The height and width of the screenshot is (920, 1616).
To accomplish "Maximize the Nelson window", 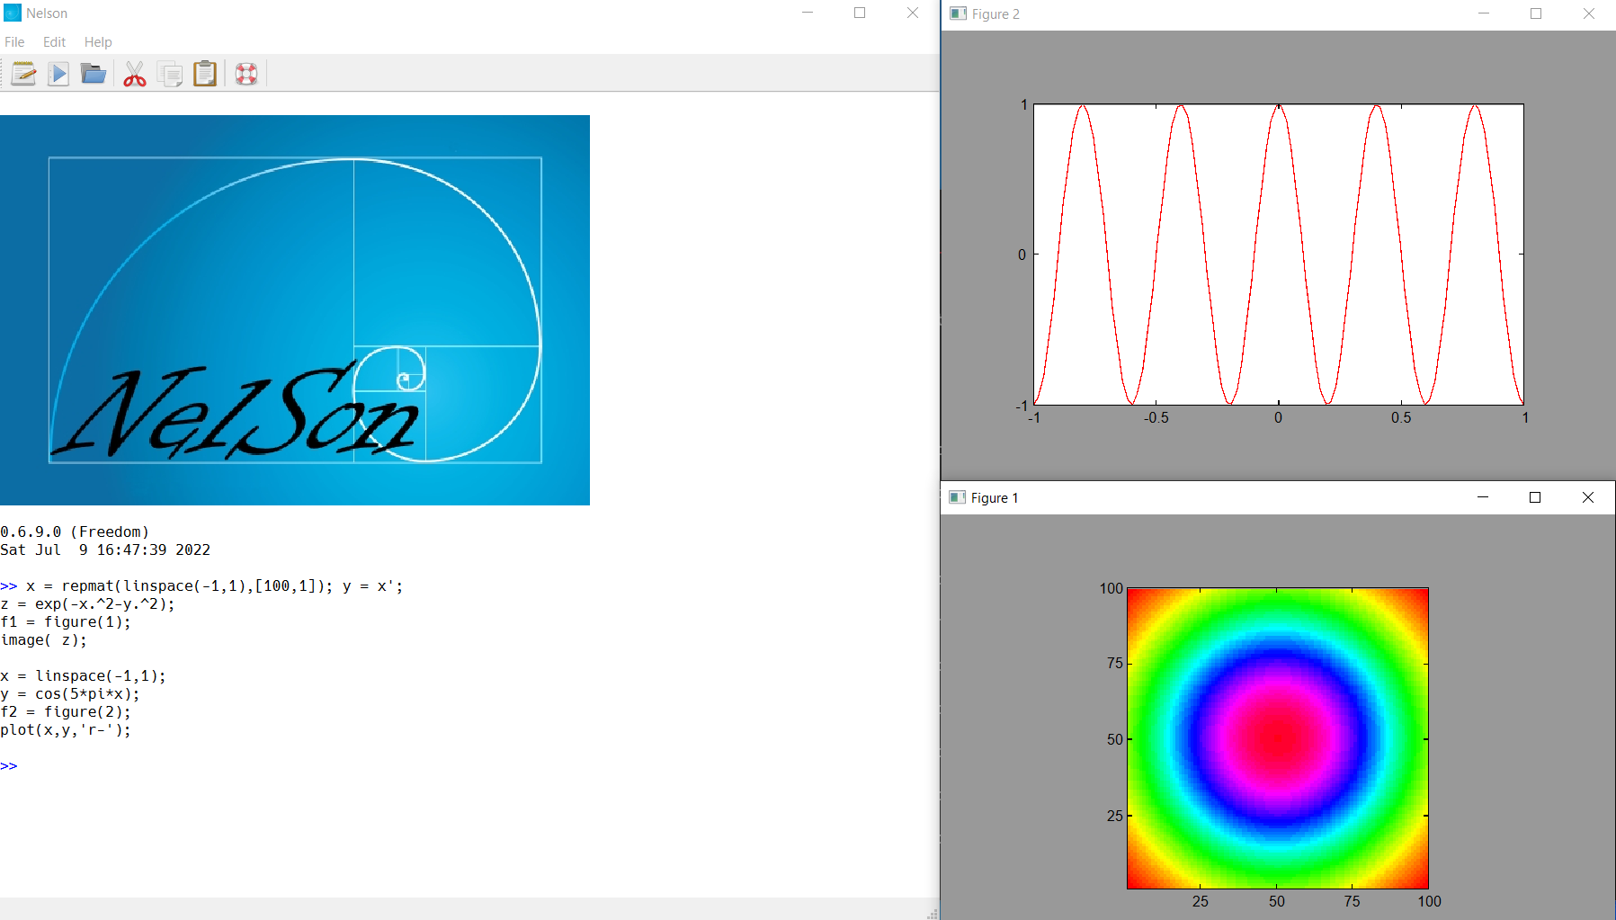I will [860, 13].
